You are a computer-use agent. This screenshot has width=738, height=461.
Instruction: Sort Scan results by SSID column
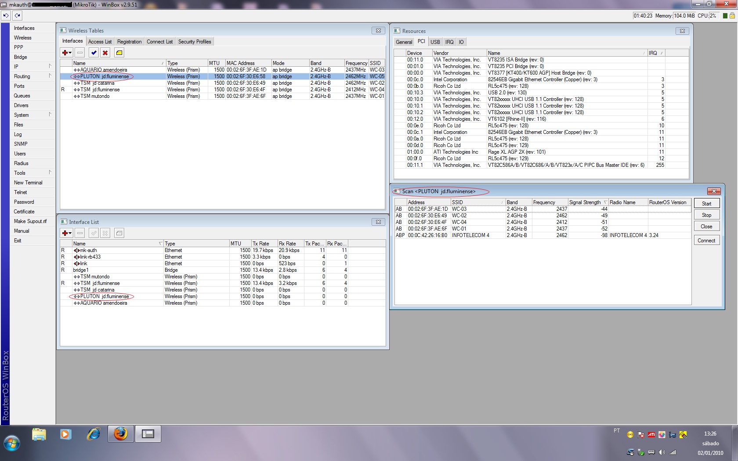coord(478,202)
